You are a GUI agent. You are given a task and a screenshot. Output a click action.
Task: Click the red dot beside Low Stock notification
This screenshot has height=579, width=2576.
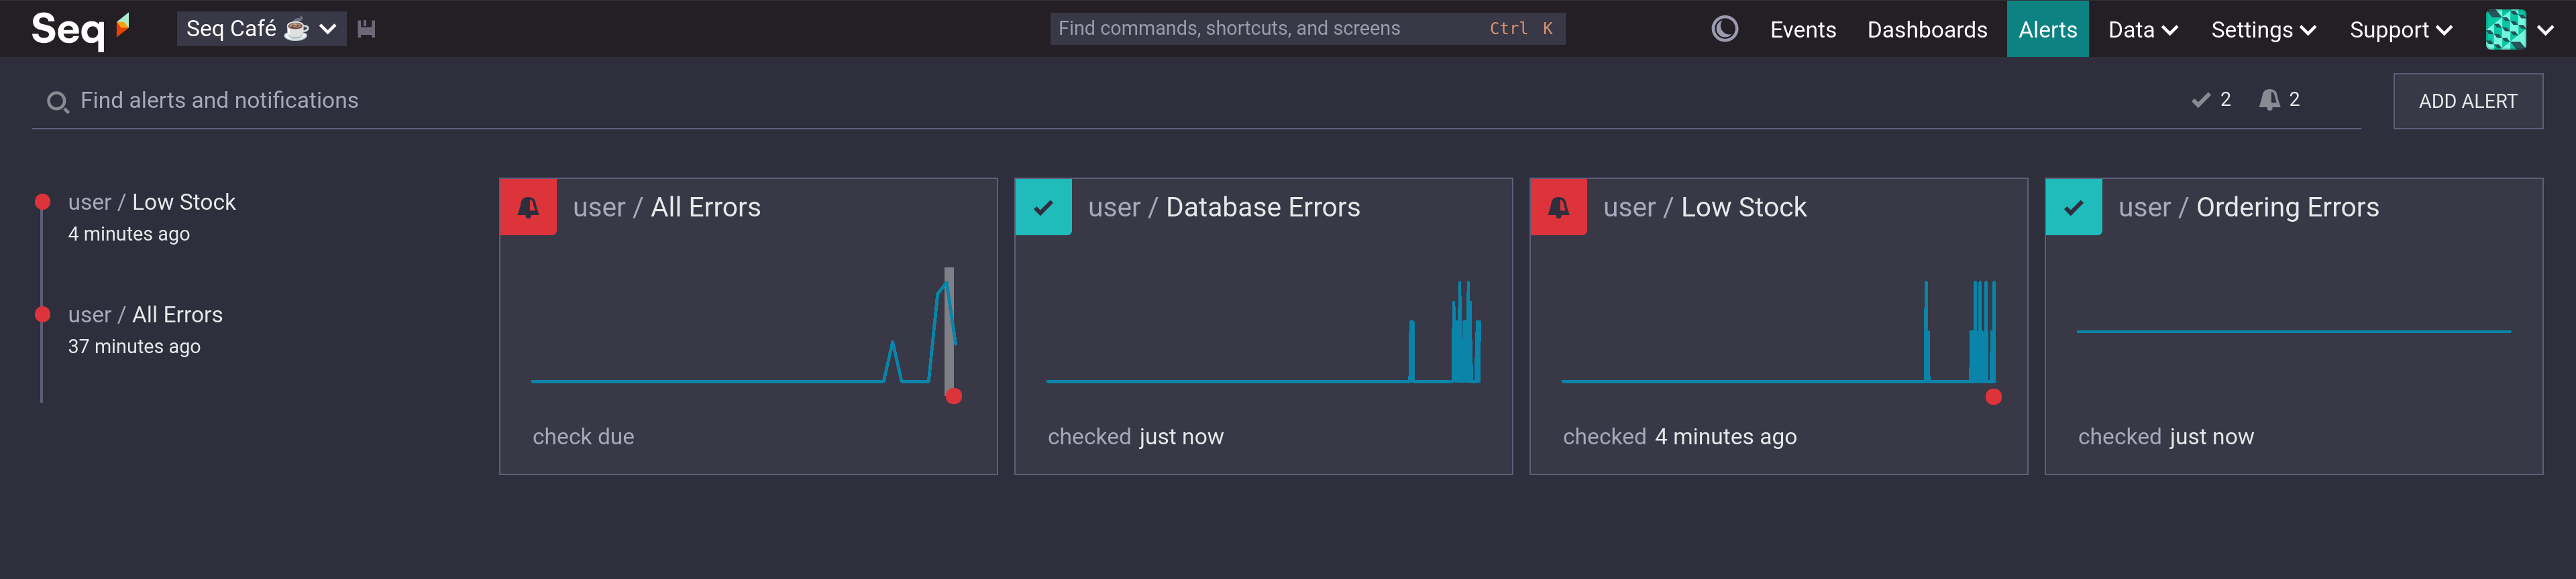[42, 202]
